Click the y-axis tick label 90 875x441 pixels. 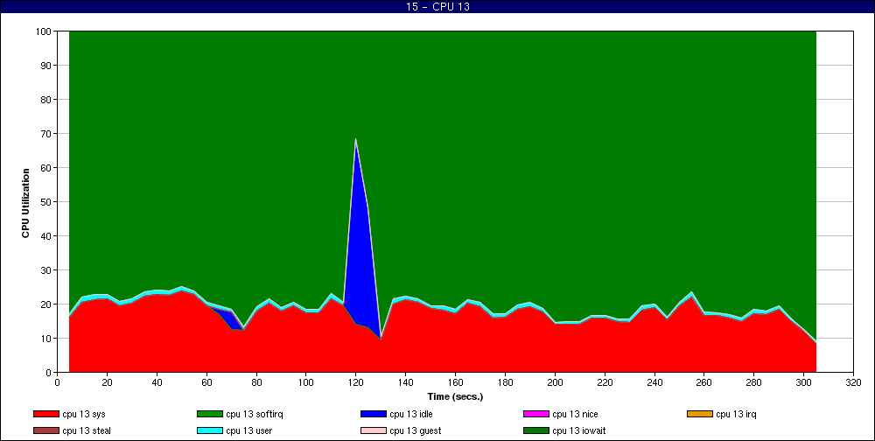[46, 66]
